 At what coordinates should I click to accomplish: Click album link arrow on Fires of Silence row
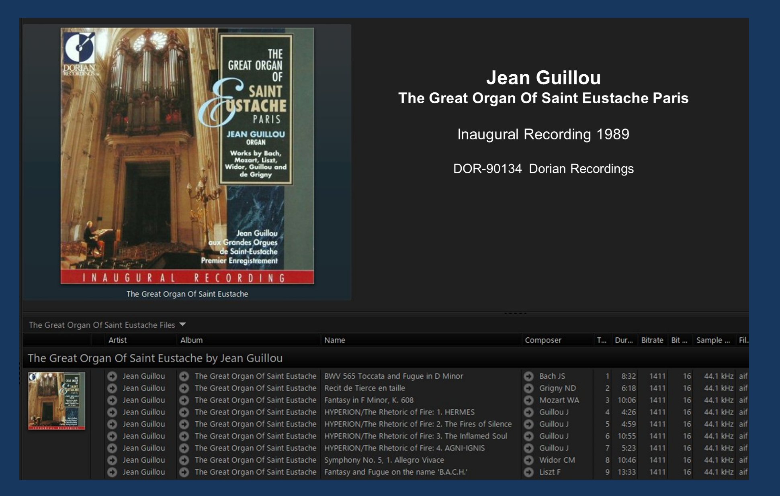184,424
